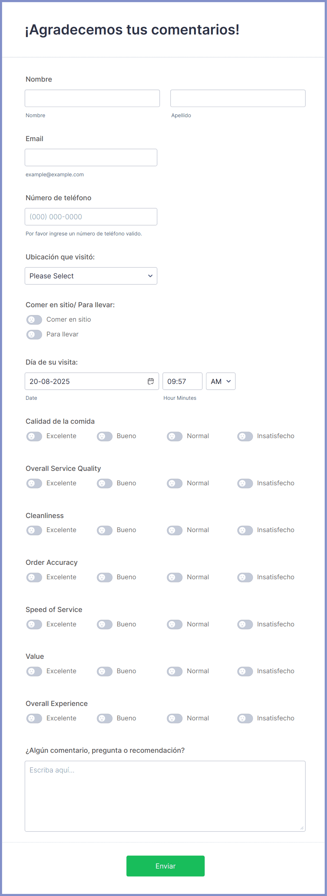327x896 pixels.
Task: Open the calendar date picker icon
Action: tap(151, 381)
